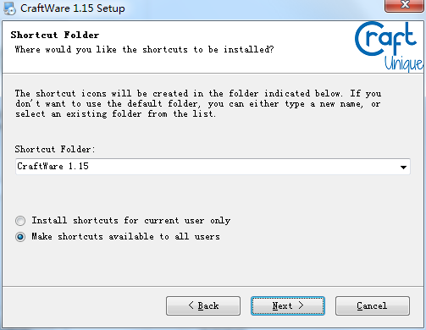Viewport: 426px width, 330px height.
Task: Expand the Shortcut Folder dropdown arrow
Action: click(403, 167)
